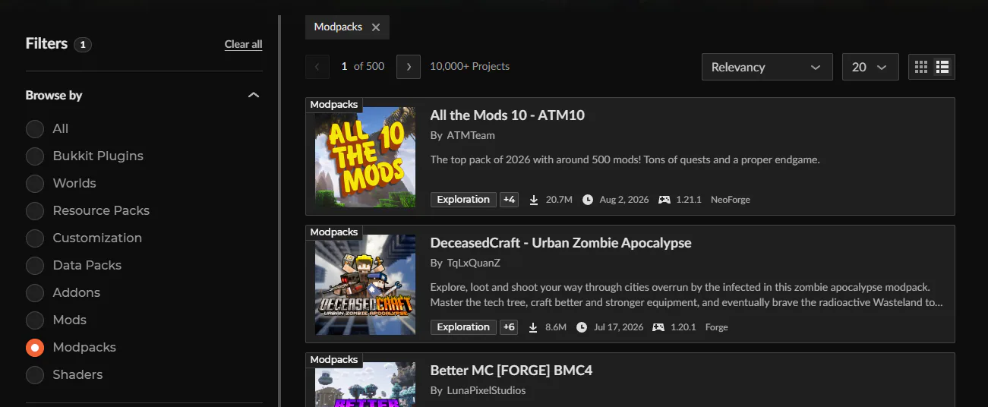988x407 pixels.
Task: Click the 1.20.1 version text
Action: tap(683, 327)
